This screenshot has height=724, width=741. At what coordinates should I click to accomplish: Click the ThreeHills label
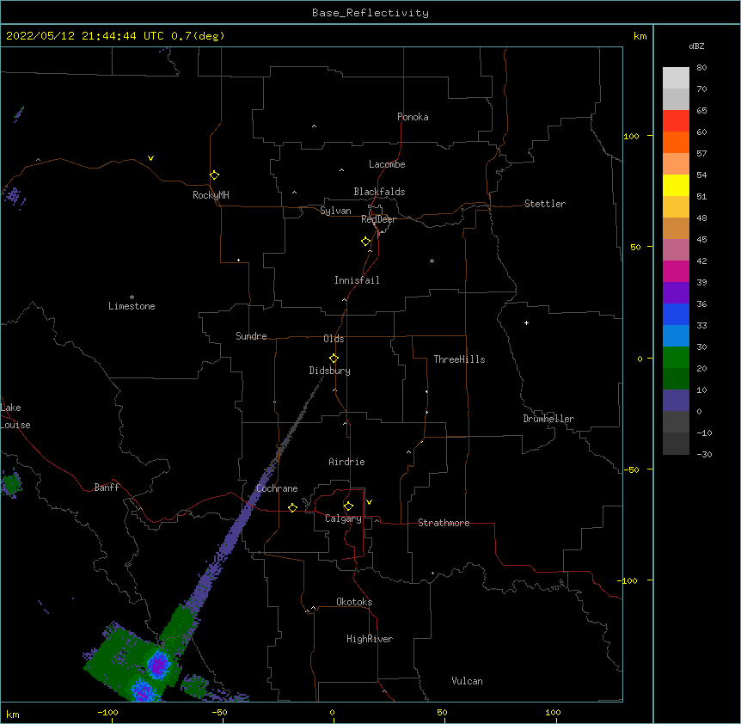point(459,359)
